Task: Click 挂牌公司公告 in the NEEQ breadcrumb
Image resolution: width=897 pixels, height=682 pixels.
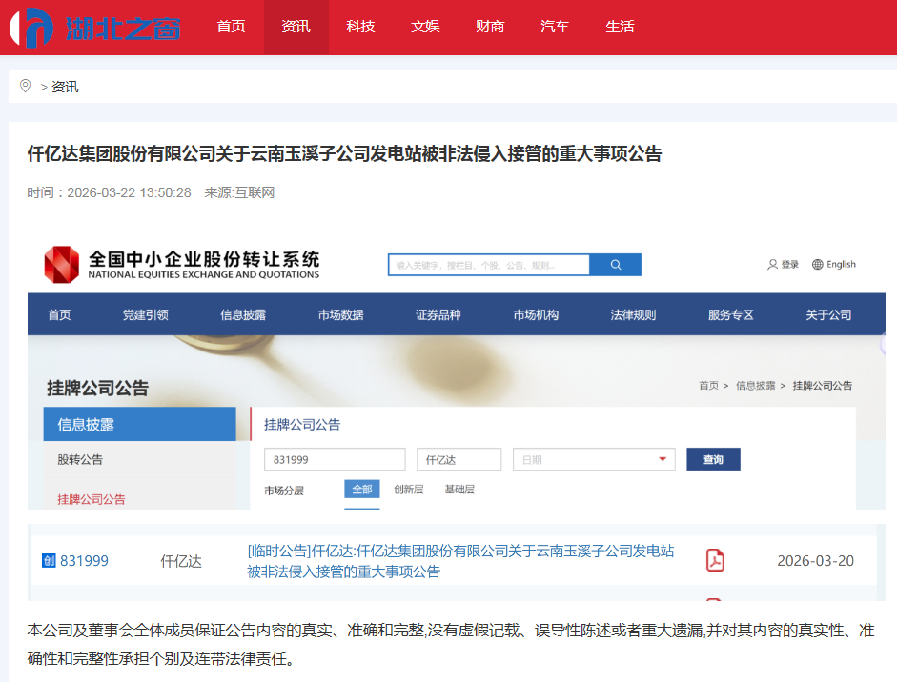Action: pyautogui.click(x=822, y=386)
